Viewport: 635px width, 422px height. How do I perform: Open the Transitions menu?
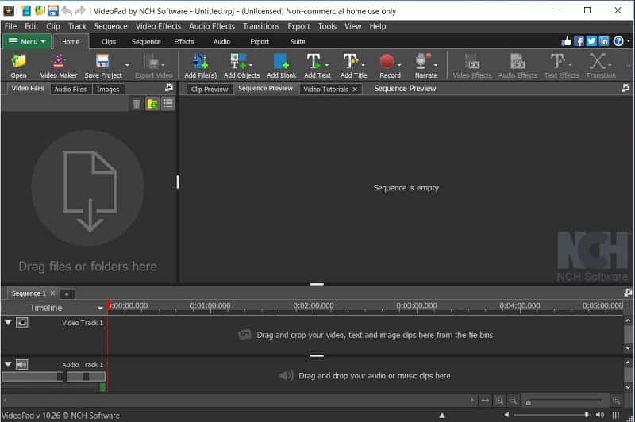[261, 26]
